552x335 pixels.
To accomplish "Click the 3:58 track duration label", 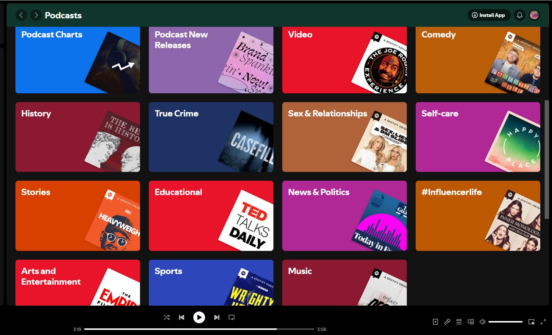I will 322,329.
